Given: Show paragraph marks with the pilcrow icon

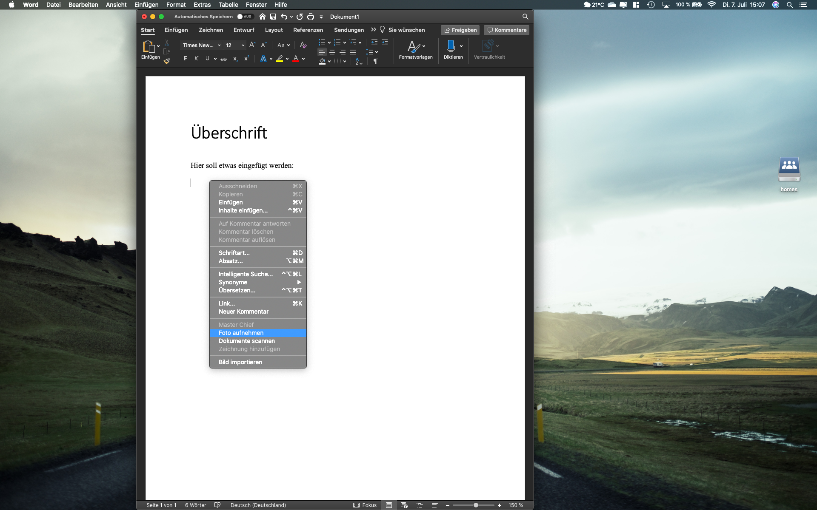Looking at the screenshot, I should [x=376, y=61].
